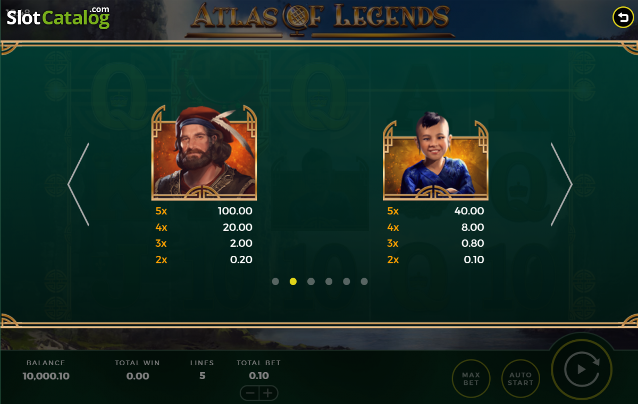Screen dimensions: 638x404
Task: Click the Atlas of Legends title logo
Action: coord(320,19)
